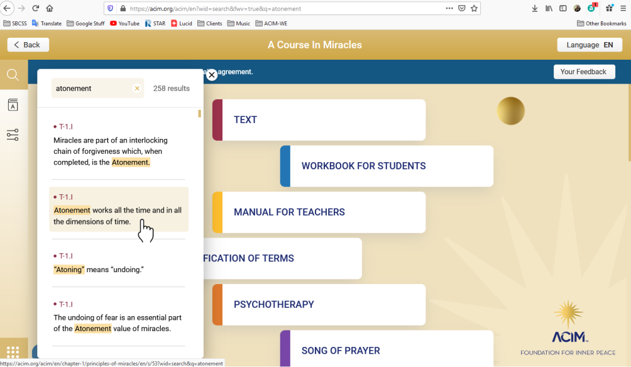Open Clarification of Terms section

(282, 258)
